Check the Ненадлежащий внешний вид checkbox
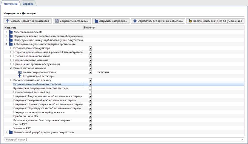The height and width of the screenshot is (144, 248). click(x=90, y=92)
